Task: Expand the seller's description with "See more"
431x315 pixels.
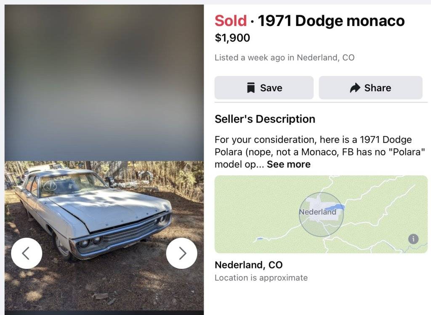Action: tap(288, 165)
